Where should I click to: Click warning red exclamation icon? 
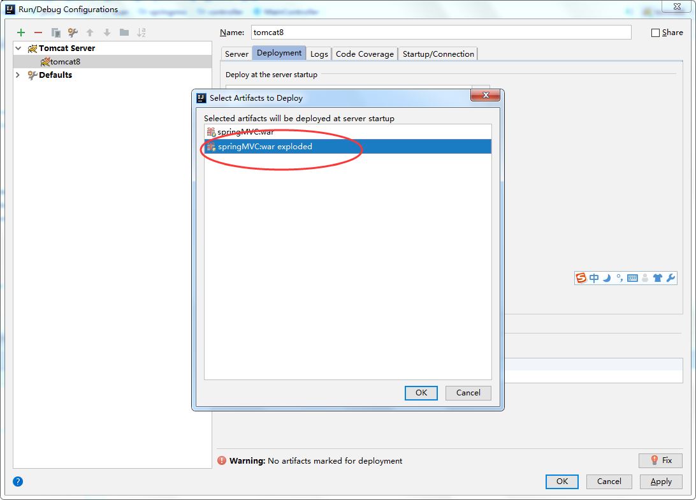(222, 460)
